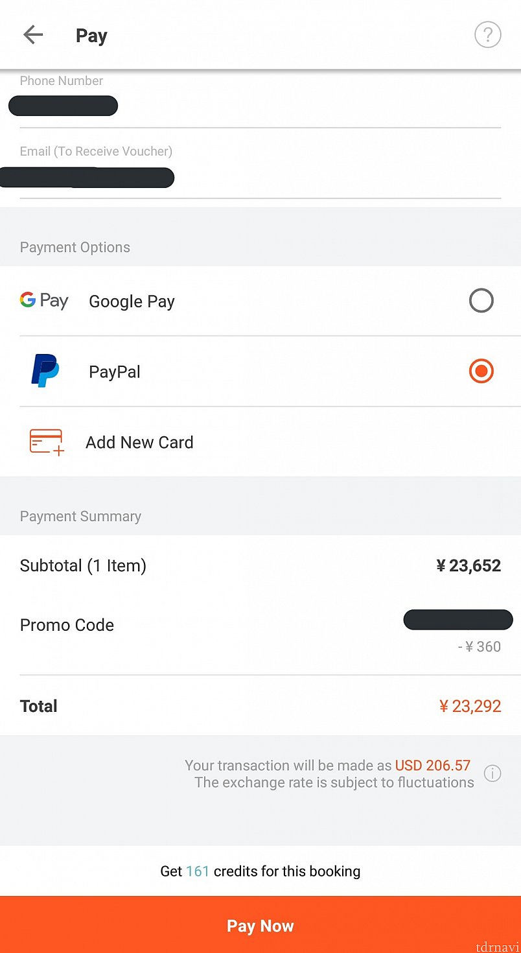Tap the redacted promo code value
Image resolution: width=521 pixels, height=953 pixels.
click(458, 620)
